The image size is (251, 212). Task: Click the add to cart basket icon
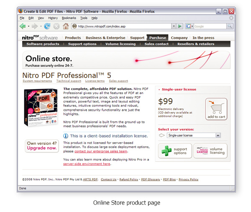216,109
